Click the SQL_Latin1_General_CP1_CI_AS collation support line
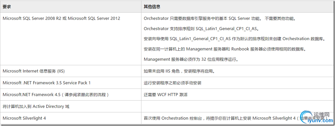This screenshot has height=126, width=335. (203, 28)
